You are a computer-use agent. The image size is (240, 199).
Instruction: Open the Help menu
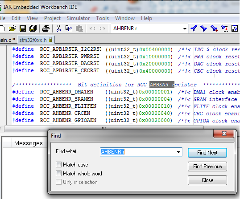146,18
